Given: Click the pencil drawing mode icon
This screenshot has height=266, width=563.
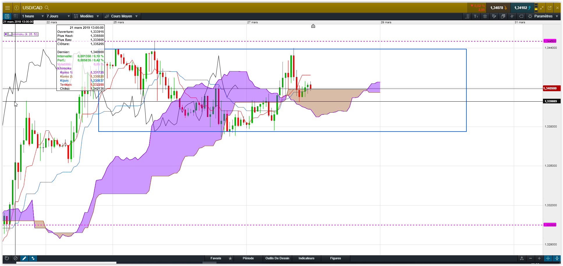Looking at the screenshot, I should (x=24, y=258).
